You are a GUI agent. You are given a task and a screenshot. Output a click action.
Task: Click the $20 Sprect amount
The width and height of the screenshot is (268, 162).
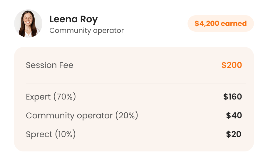coord(234,134)
